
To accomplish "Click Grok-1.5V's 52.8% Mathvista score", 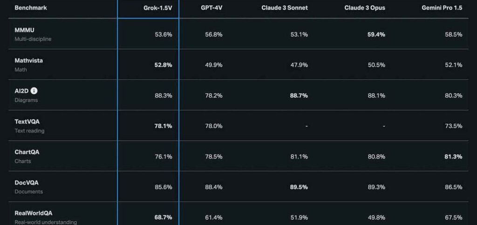I will click(164, 65).
